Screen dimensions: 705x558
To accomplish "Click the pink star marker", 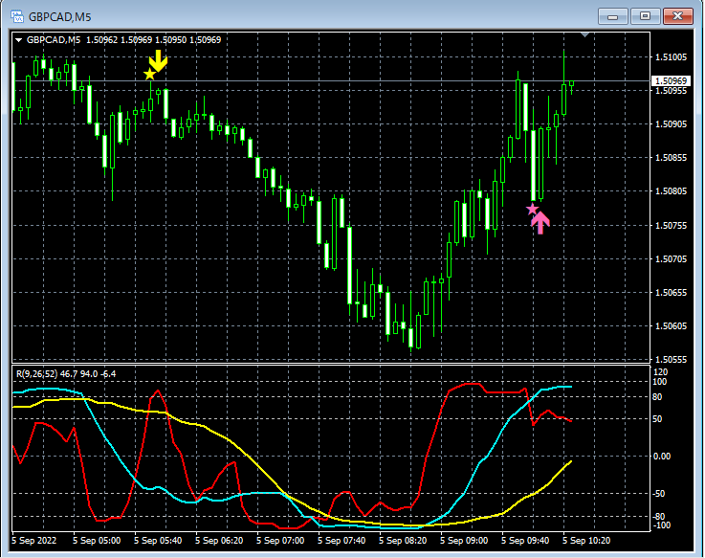I will click(533, 210).
